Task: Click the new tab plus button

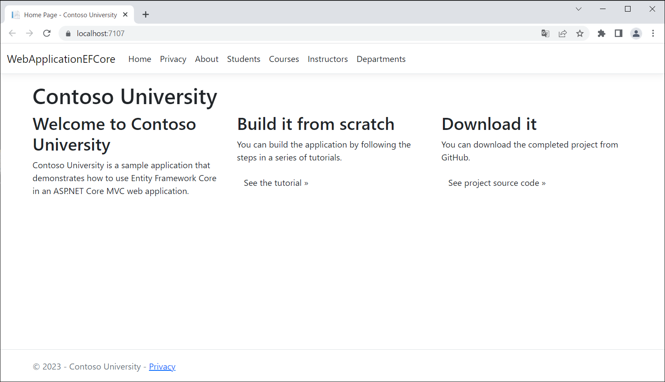Action: [146, 15]
